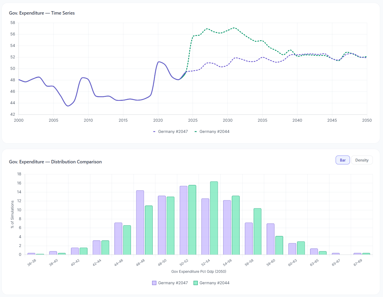383x297 pixels.
Task: Select the tallest green bar in 52–54 bin
Action: (x=214, y=218)
